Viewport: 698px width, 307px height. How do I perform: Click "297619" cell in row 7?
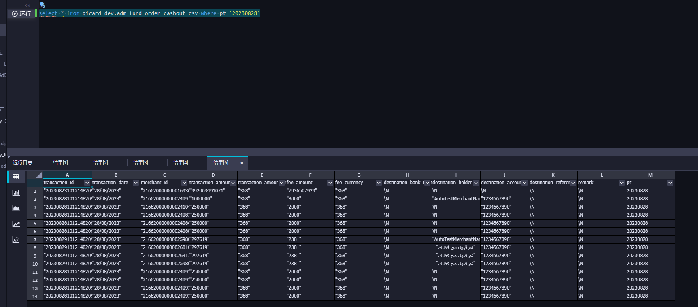click(x=213, y=239)
